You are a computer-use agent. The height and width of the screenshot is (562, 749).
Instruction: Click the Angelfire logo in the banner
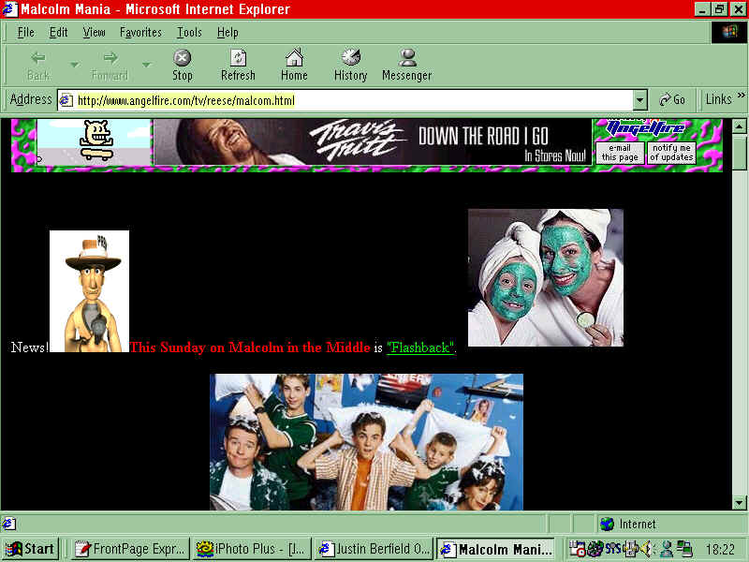pyautogui.click(x=645, y=128)
